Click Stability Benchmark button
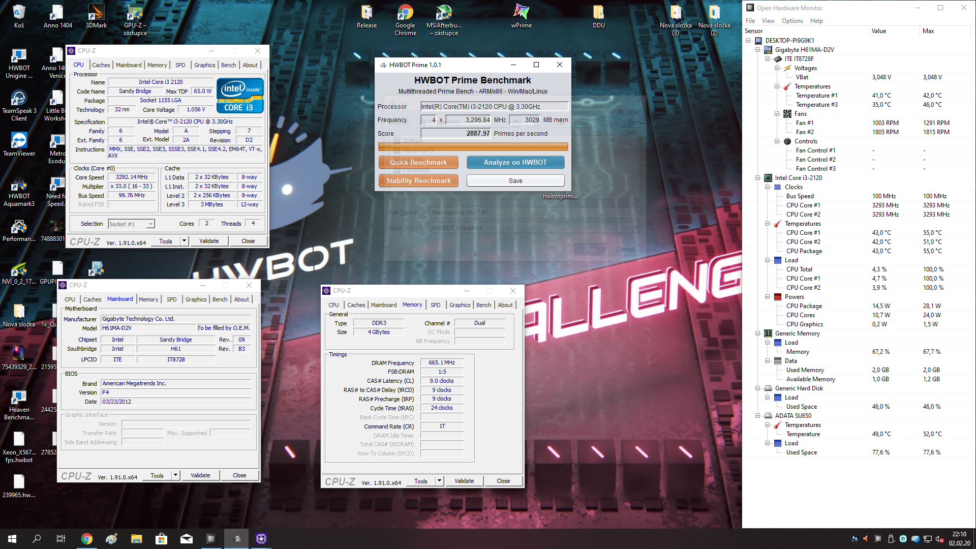Viewport: 976px width, 549px height. click(x=418, y=180)
